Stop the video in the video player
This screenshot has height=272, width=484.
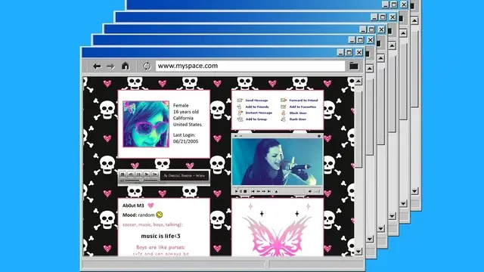click(245, 191)
